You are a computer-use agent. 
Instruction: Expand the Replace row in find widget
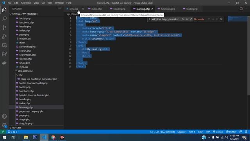[149, 19]
